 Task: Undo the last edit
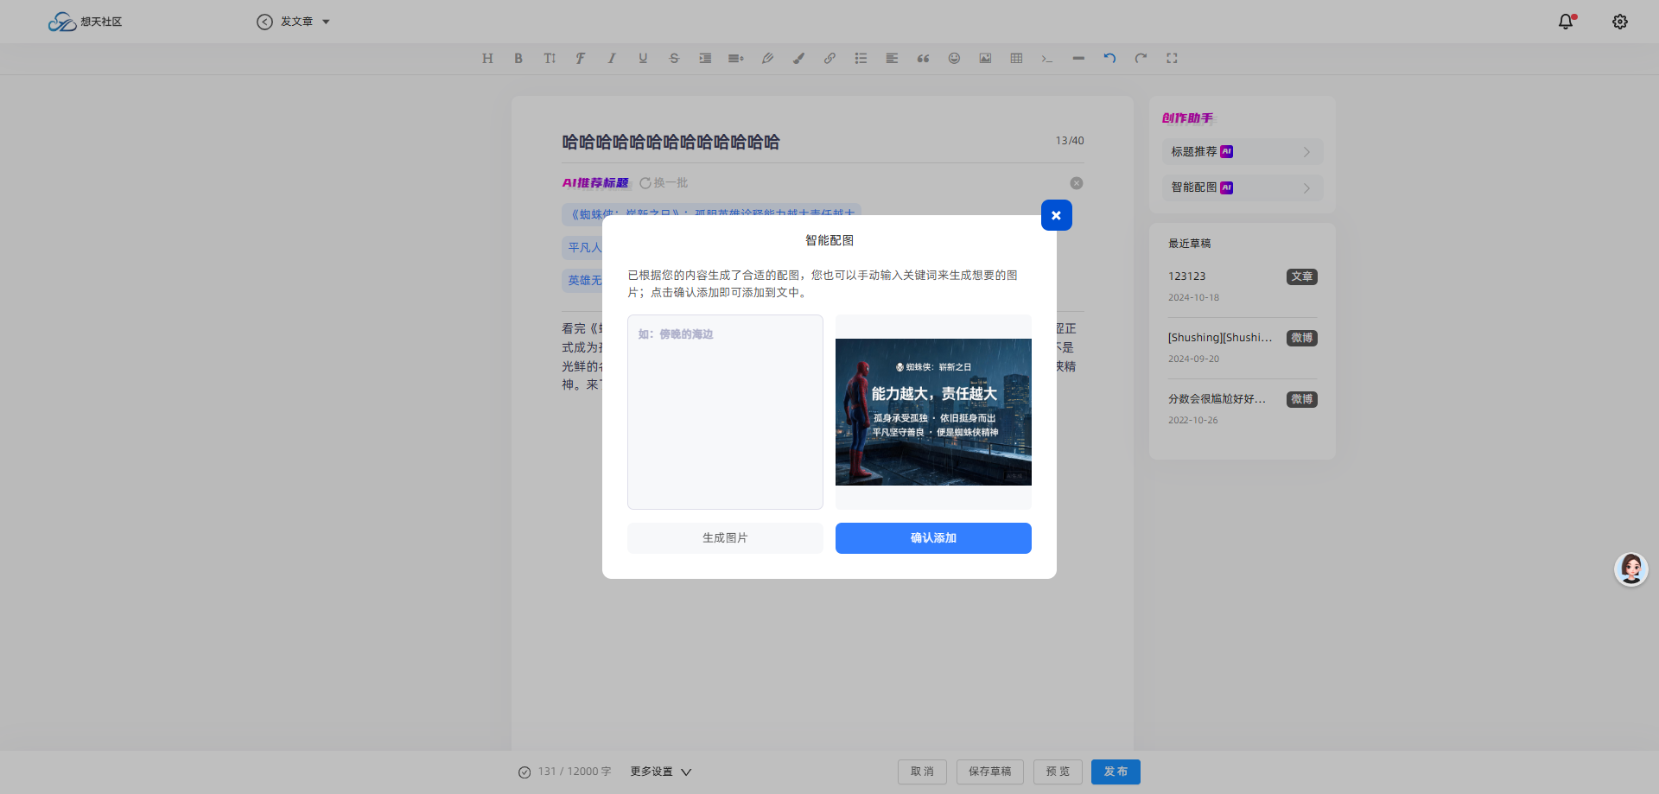click(x=1109, y=58)
